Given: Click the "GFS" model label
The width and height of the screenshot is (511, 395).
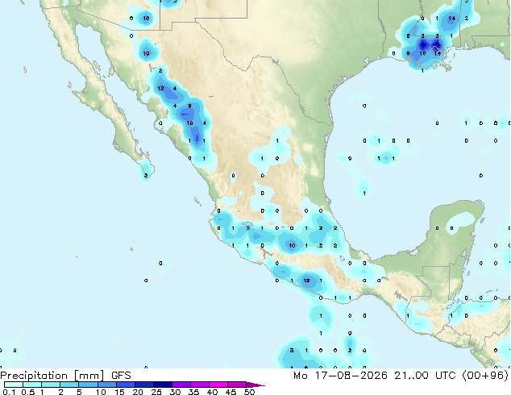Looking at the screenshot, I should 121,376.
